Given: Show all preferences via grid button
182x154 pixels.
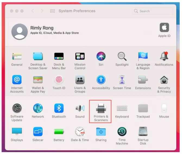Looking at the screenshot, I should (52, 11).
